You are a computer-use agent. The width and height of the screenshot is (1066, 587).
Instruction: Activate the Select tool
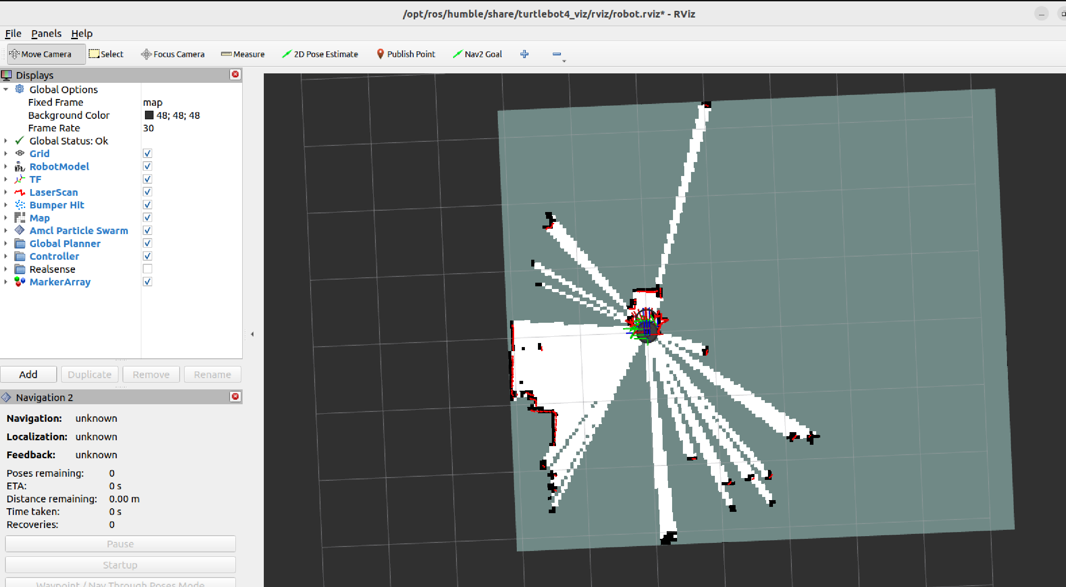[x=106, y=54]
